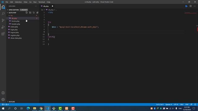Open the Source Control view
The width and height of the screenshot is (198, 111).
pyautogui.click(x=3, y=20)
